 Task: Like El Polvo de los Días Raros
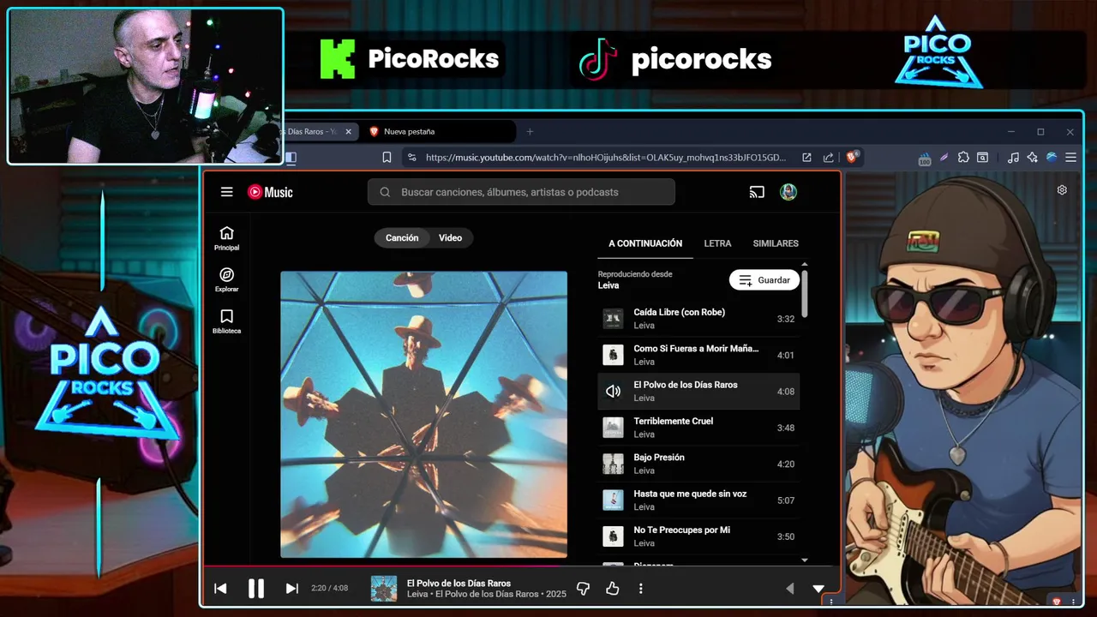[x=612, y=589]
